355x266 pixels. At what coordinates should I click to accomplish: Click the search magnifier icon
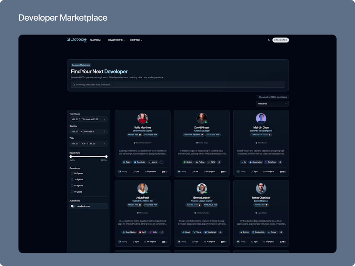[74, 84]
